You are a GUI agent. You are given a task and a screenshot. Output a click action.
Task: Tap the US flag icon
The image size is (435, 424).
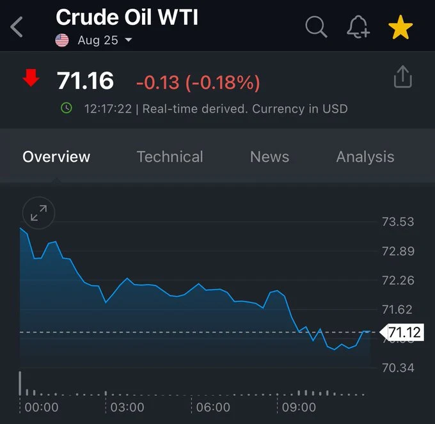click(x=62, y=40)
